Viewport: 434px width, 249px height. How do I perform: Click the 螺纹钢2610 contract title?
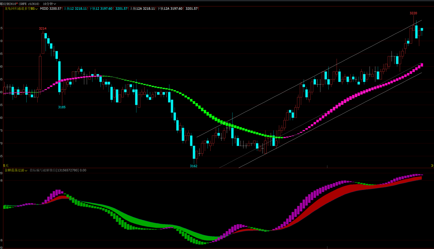tap(8, 4)
